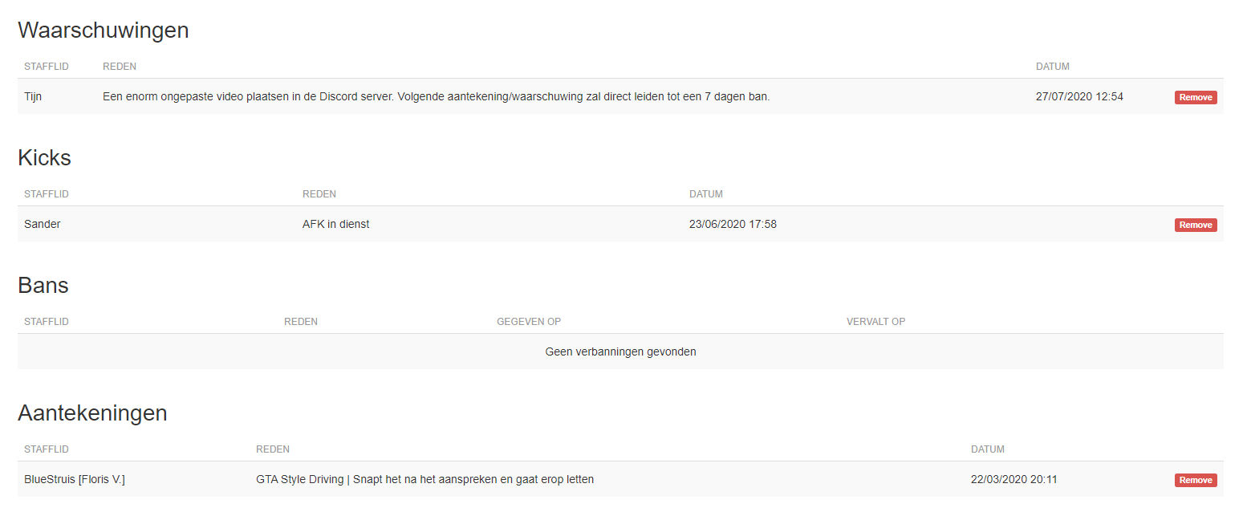Image resolution: width=1247 pixels, height=508 pixels.
Task: Click the Bans section heading
Action: tap(43, 286)
